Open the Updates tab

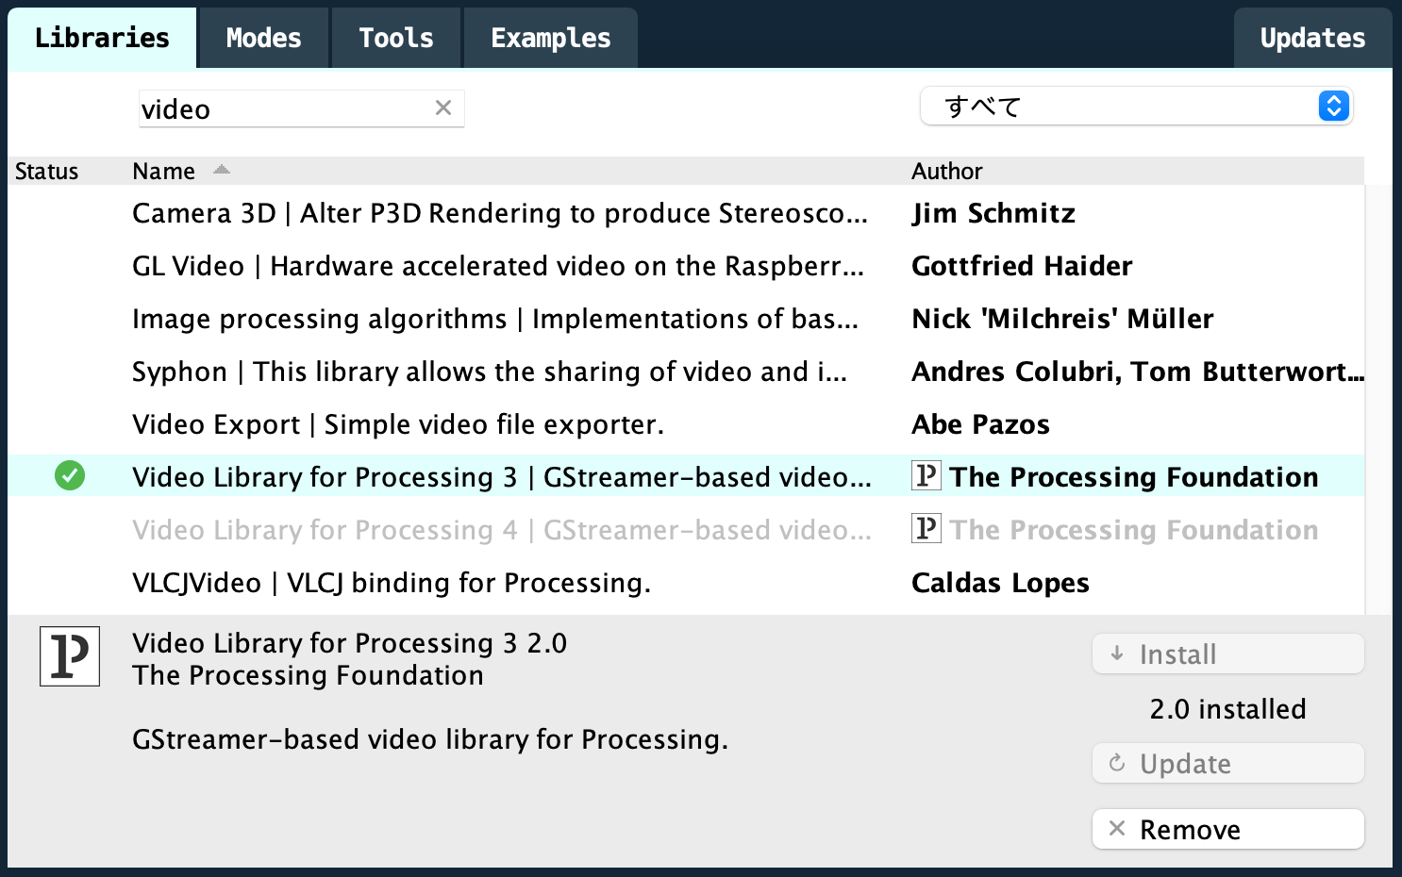click(x=1312, y=38)
